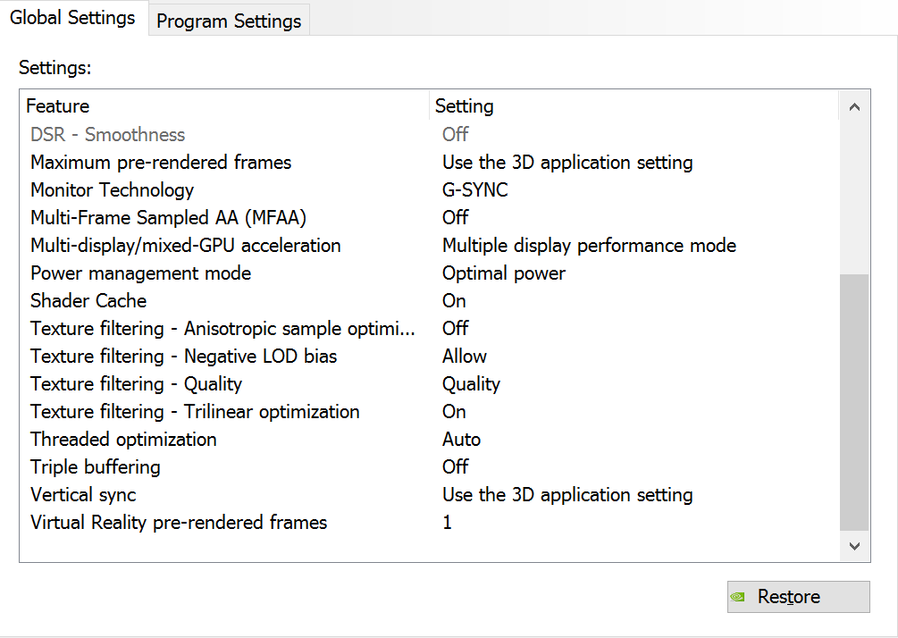Open the Optimal power setting value
898x638 pixels.
504,273
